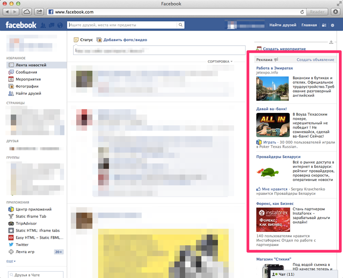Viewport: 343px width, 278px height.
Task: Click the search magnifier icon
Action: coord(181,25)
